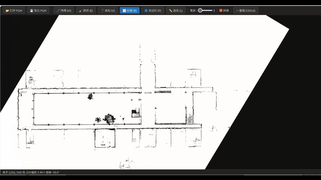Undo last edit with 撤销 (Ctrl+Z)
The width and height of the screenshot is (321, 180).
(x=246, y=10)
